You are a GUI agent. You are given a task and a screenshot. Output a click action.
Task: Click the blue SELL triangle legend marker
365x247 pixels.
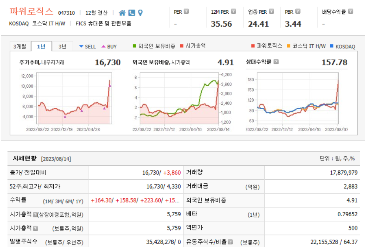click(81, 47)
